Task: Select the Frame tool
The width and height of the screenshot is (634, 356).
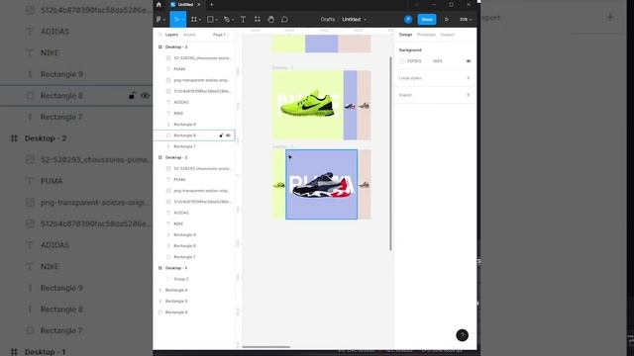Action: coord(194,20)
